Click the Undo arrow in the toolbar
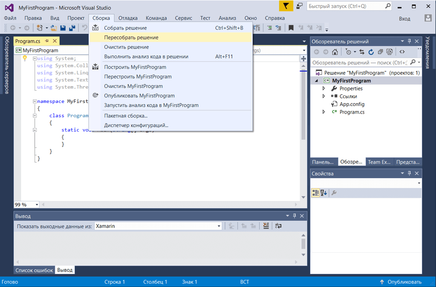 pyautogui.click(x=84, y=28)
